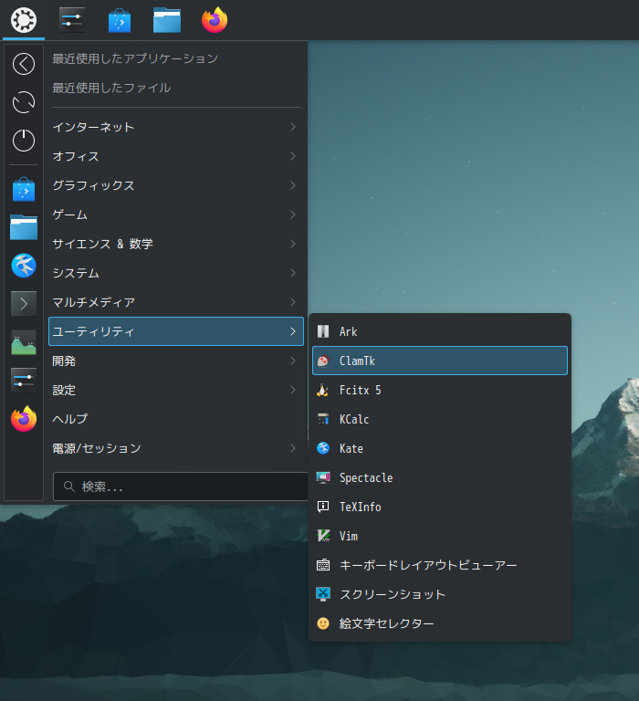Screen dimensions: 639x701
Task: Click the KCalc calculator icon
Action: pyautogui.click(x=323, y=419)
